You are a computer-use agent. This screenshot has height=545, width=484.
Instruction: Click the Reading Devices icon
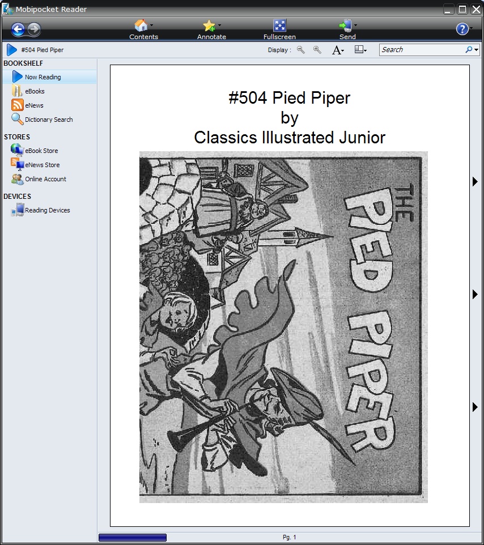tap(18, 210)
